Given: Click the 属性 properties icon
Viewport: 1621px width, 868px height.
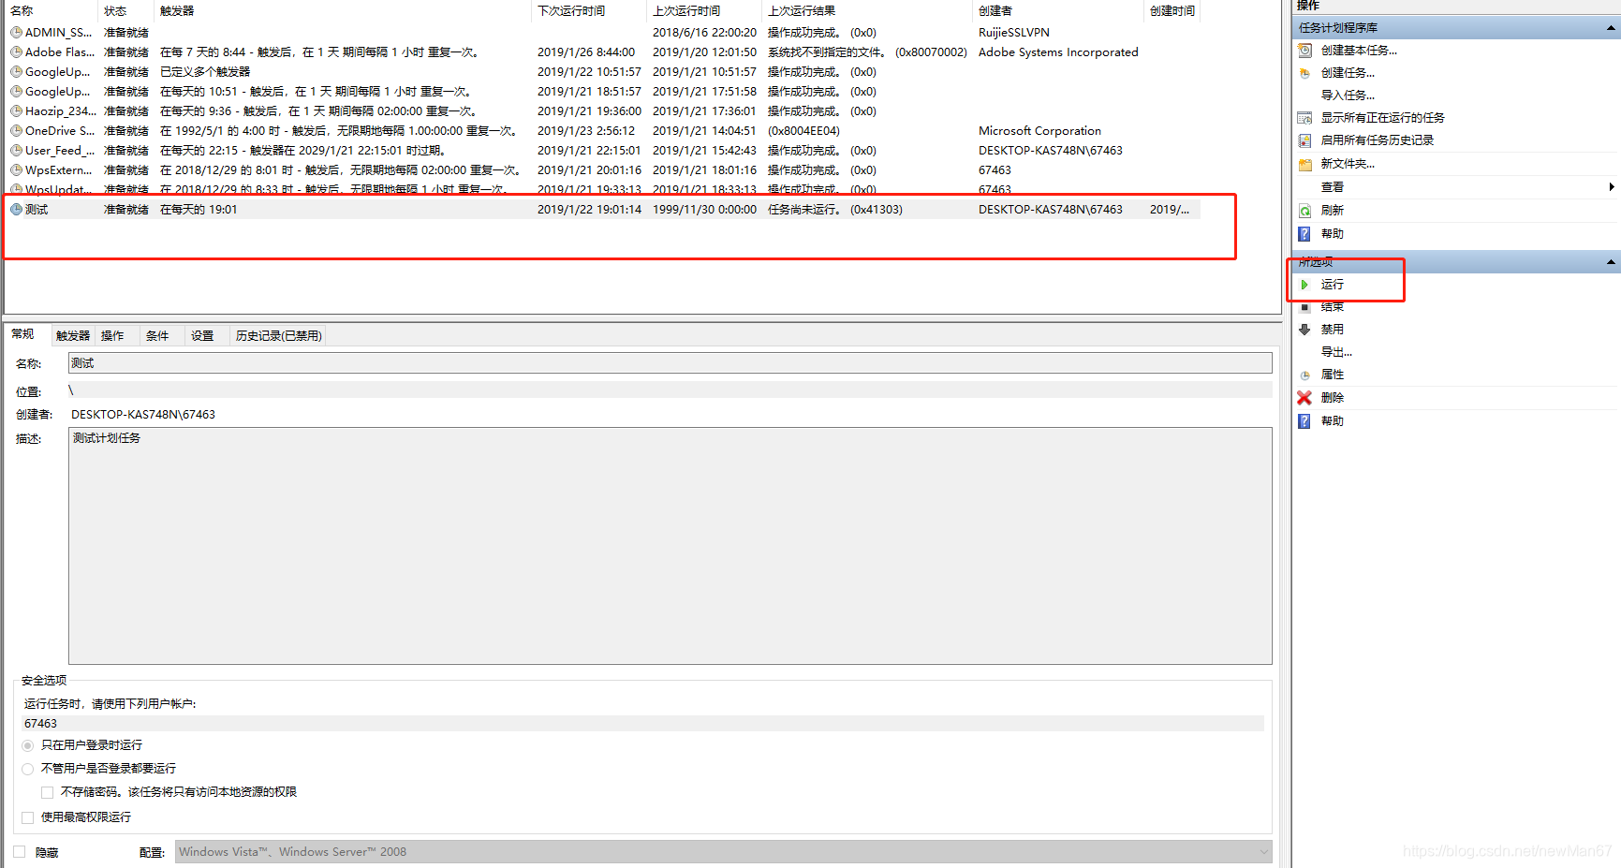Looking at the screenshot, I should tap(1304, 375).
